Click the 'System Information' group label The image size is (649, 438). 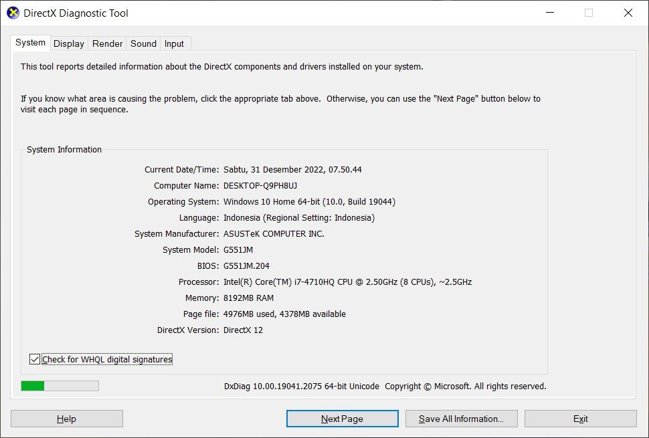point(64,150)
